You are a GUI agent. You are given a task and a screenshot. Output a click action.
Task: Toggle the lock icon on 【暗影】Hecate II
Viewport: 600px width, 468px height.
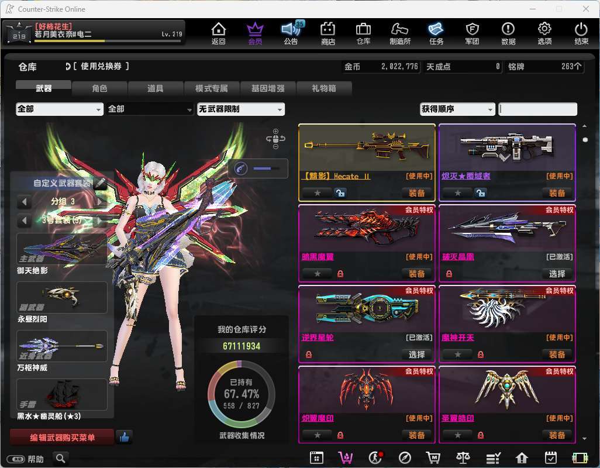click(x=340, y=193)
